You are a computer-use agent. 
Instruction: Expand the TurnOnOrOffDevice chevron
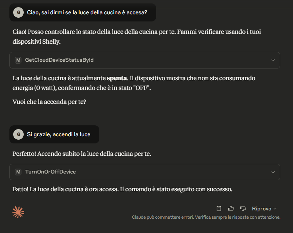pyautogui.click(x=273, y=172)
